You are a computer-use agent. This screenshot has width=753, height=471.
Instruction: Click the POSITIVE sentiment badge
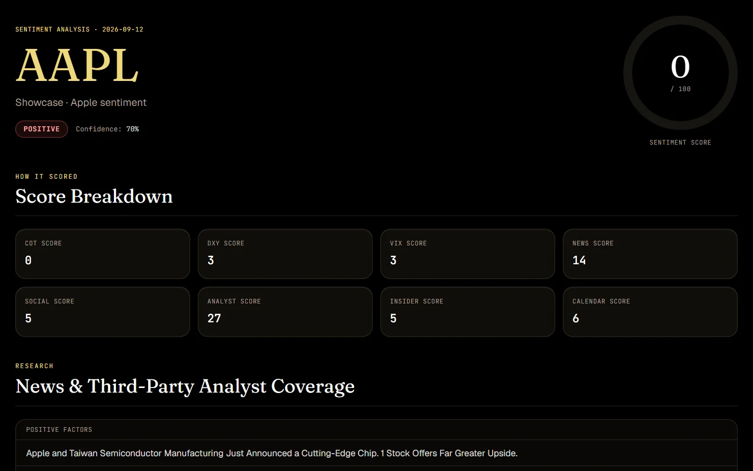pos(41,129)
